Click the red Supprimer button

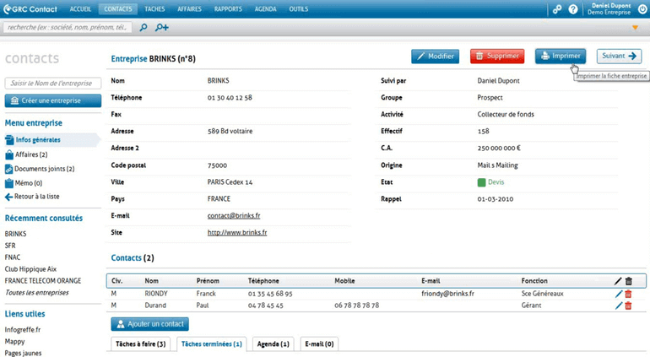[x=497, y=56]
